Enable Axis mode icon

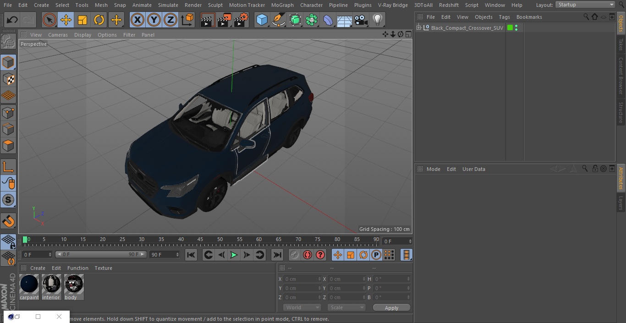point(8,167)
